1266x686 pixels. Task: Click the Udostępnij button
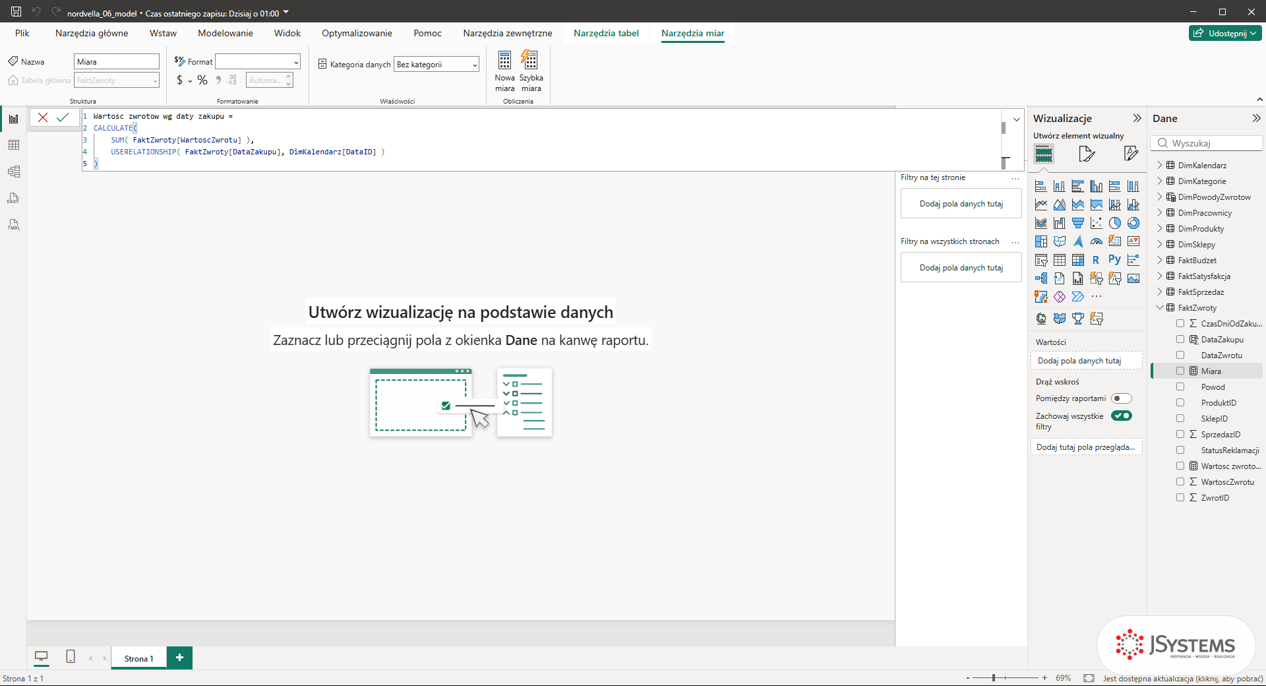1225,33
